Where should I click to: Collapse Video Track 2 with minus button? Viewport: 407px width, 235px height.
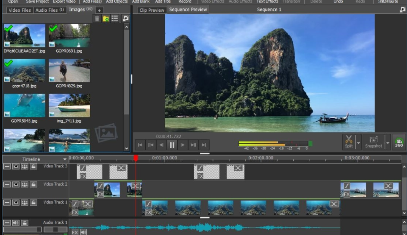coord(7,184)
